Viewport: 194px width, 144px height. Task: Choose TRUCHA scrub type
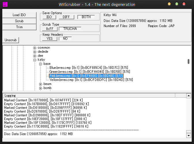coord(70,29)
